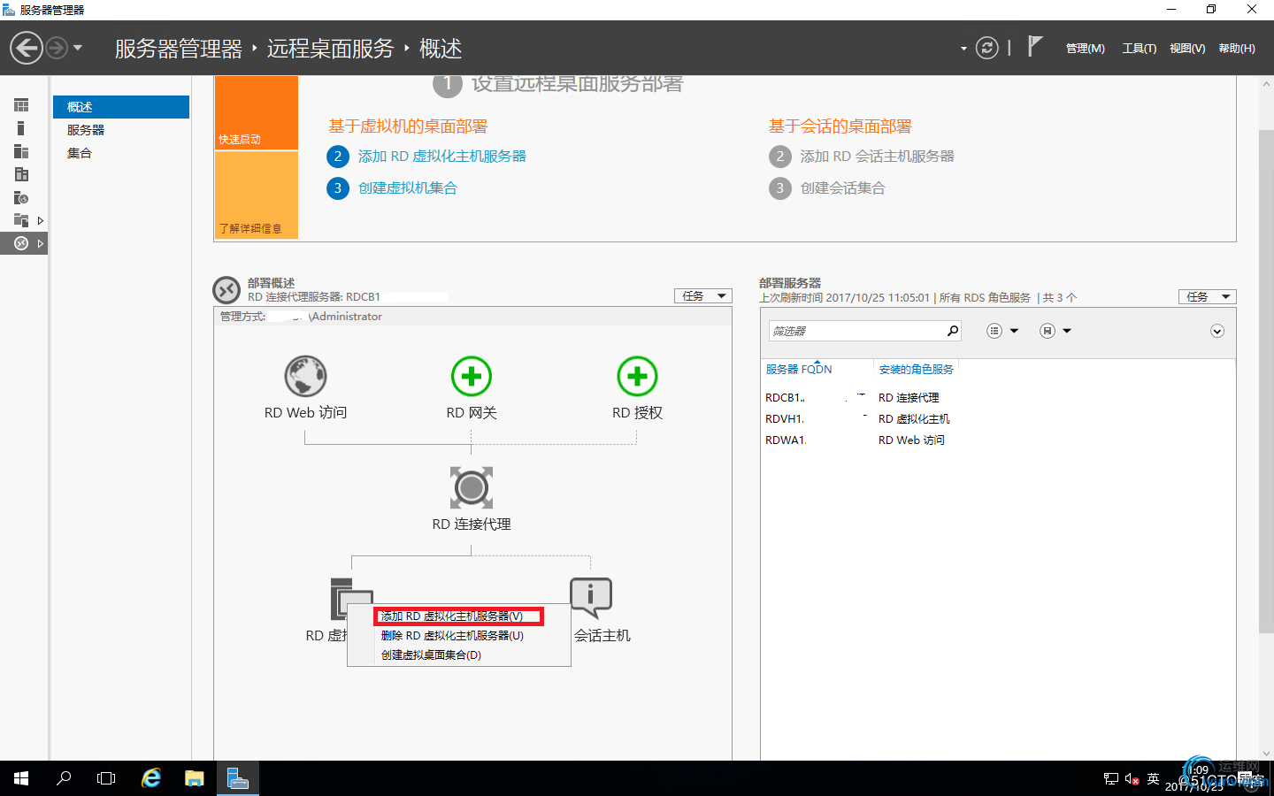Select 概述 in the navigation list

pos(121,107)
